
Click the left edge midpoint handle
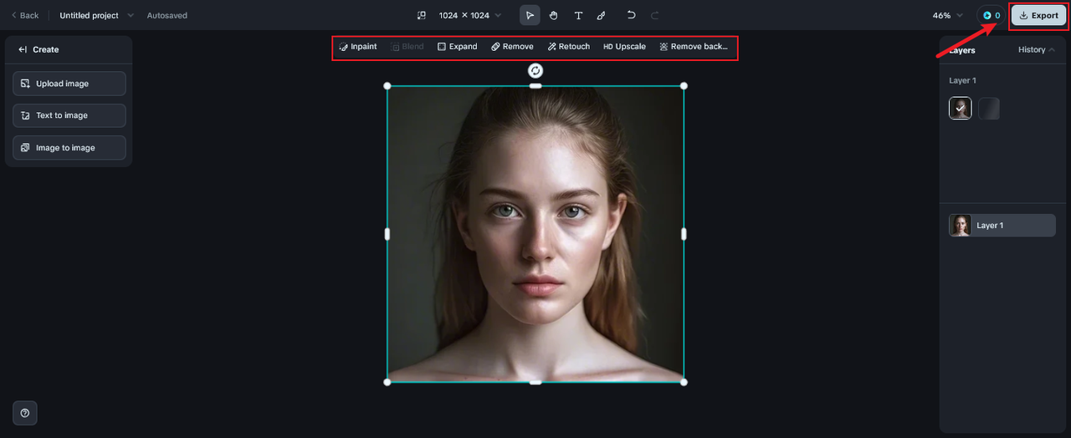point(387,234)
